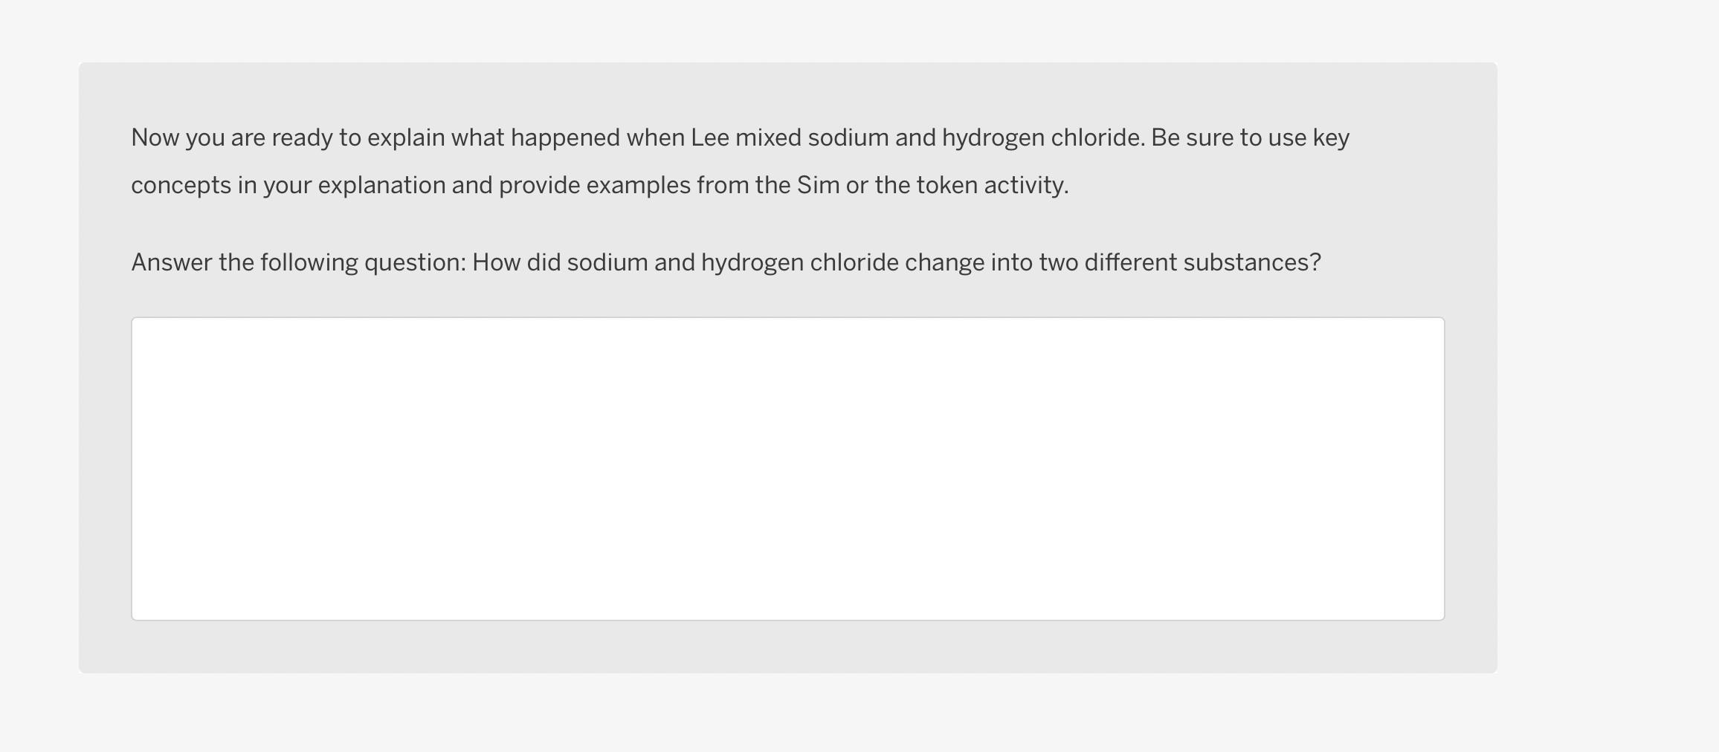Click the word "concepts" on the second line
The width and height of the screenshot is (1719, 752).
pyautogui.click(x=181, y=186)
